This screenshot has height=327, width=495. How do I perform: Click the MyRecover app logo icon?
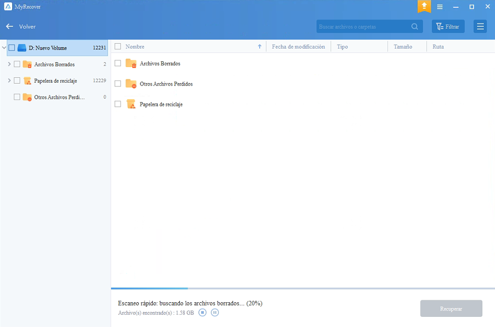pos(8,6)
